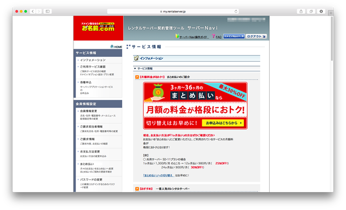Click the Safari back arrow
Viewport: 346px width, 210px height.
(x=32, y=11)
